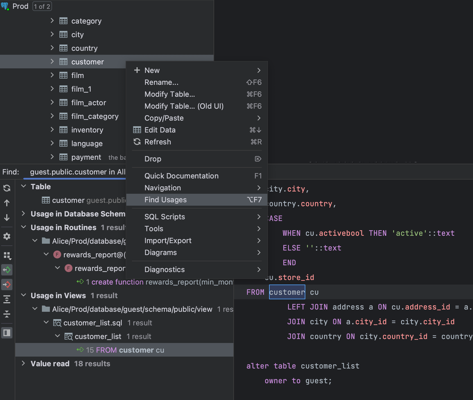Click the Prod data source icon
Screen dimensions: 473x400
[x=5, y=6]
